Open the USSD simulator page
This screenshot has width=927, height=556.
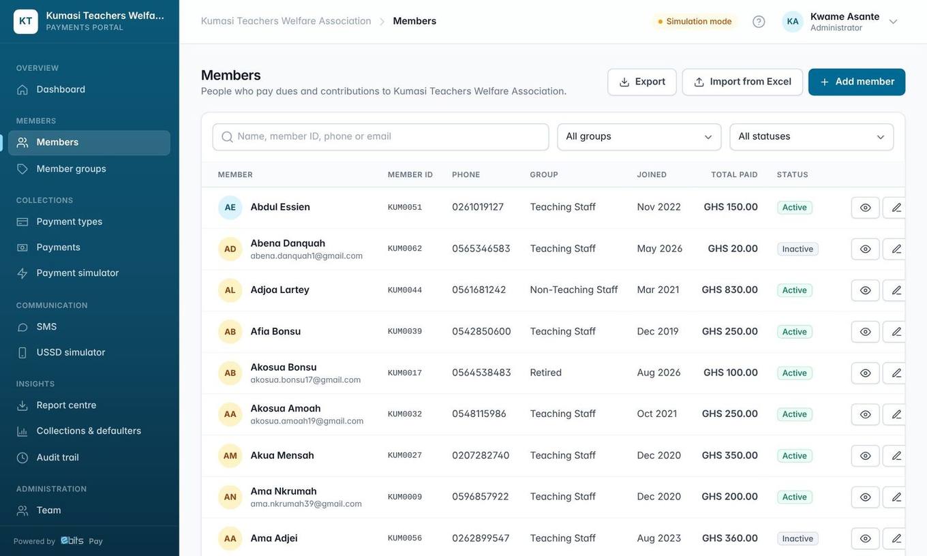pyautogui.click(x=89, y=352)
